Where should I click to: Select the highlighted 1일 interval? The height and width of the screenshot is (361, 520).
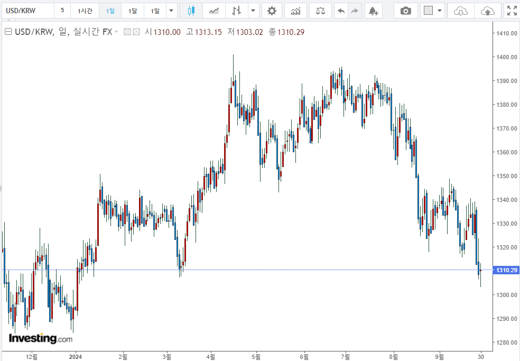pos(110,11)
